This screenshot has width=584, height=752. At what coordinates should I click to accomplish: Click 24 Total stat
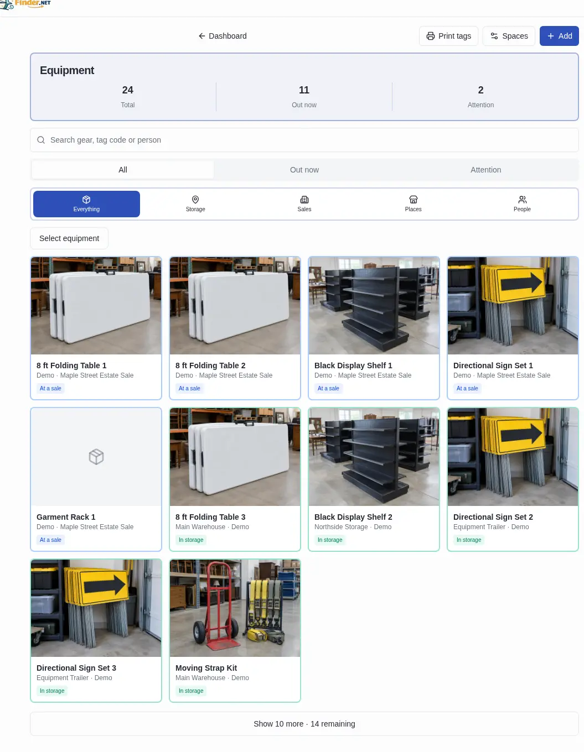pos(128,97)
